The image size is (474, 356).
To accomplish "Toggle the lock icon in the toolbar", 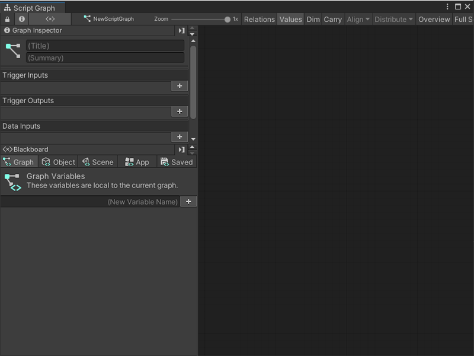I will (6, 19).
